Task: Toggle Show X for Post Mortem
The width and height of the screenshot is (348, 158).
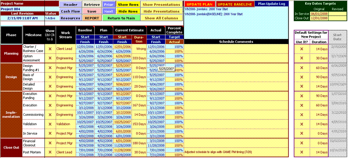Action: 50,152
